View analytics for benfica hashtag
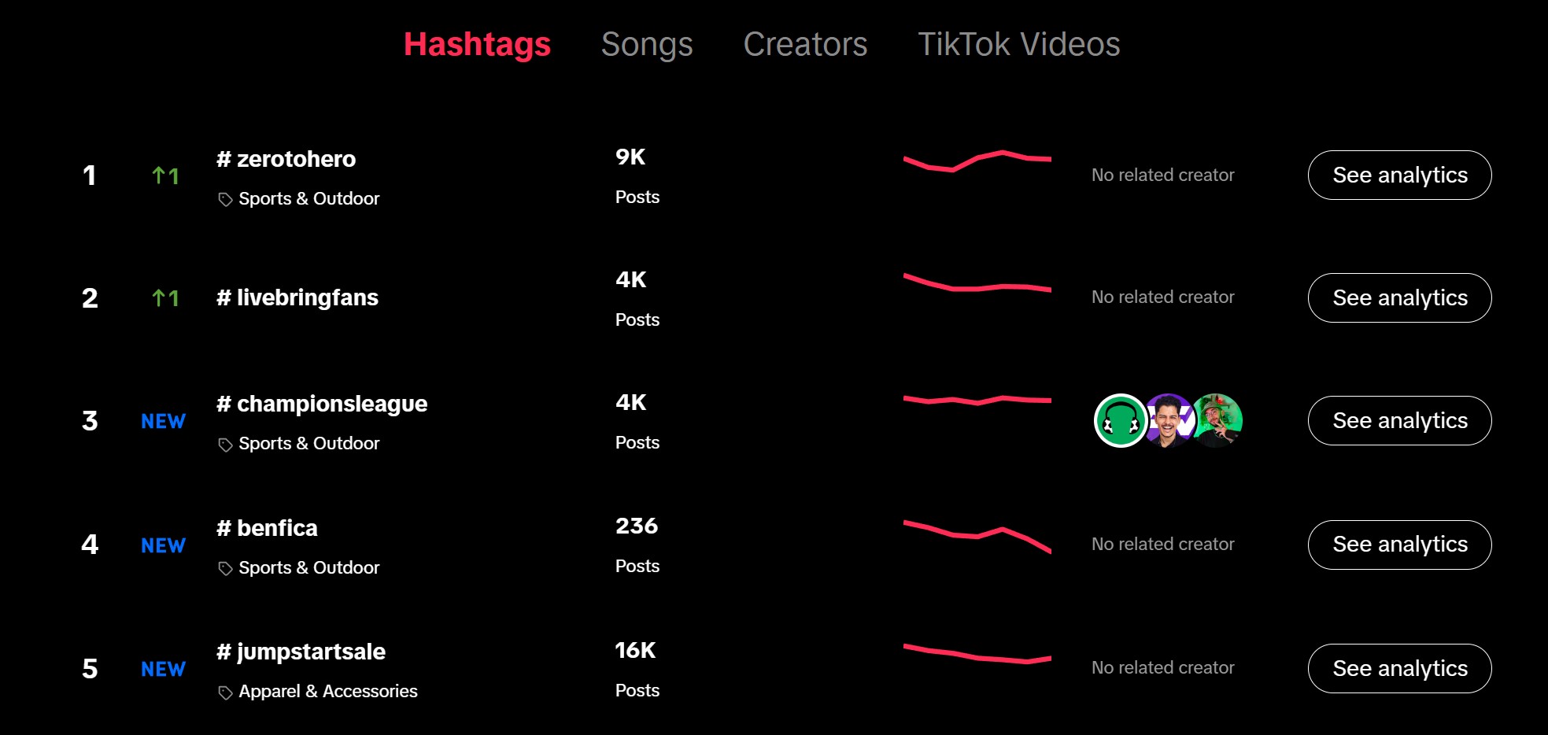Screen dimensions: 1548x735 [1399, 545]
